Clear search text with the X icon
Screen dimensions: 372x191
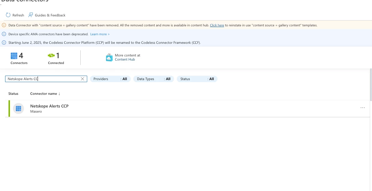82,79
